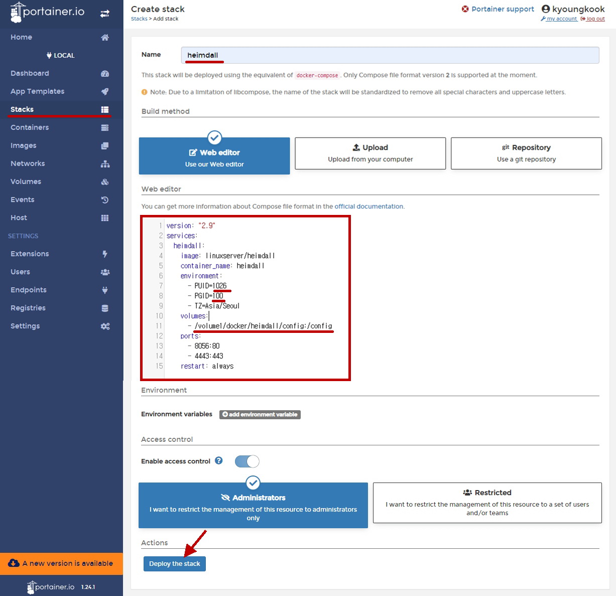
Task: Click Deploy the stack button
Action: [x=175, y=564]
